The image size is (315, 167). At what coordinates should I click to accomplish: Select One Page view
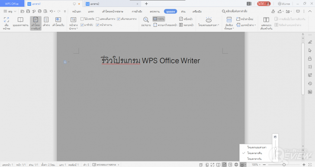coord(186,19)
